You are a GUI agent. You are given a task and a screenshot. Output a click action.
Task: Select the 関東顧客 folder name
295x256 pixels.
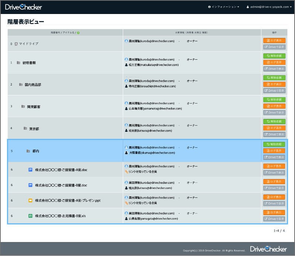point(34,107)
